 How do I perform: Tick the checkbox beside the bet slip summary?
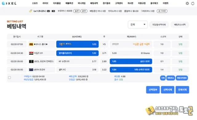[x=10, y=78]
